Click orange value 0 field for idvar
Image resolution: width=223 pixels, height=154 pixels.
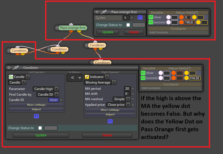pyautogui.click(x=187, y=17)
